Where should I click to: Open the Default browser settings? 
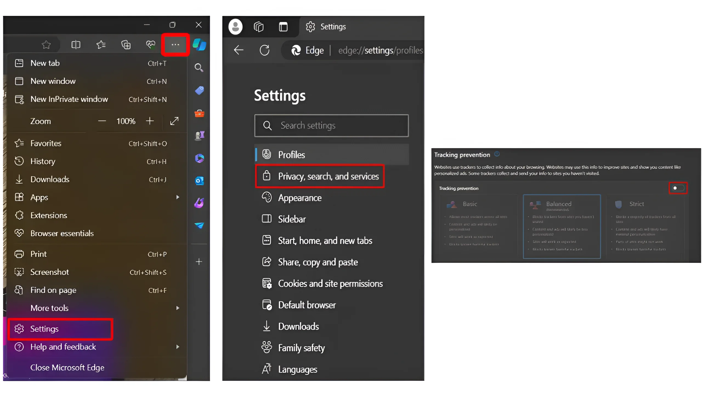tap(331, 305)
